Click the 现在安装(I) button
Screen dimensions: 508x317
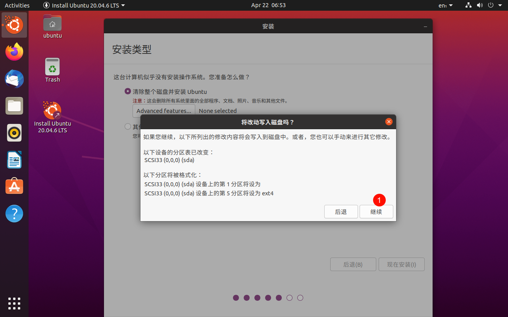point(402,264)
